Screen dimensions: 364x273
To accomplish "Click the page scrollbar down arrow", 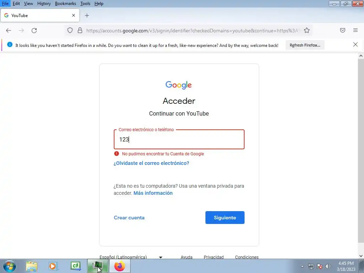I will pyautogui.click(x=361, y=256).
